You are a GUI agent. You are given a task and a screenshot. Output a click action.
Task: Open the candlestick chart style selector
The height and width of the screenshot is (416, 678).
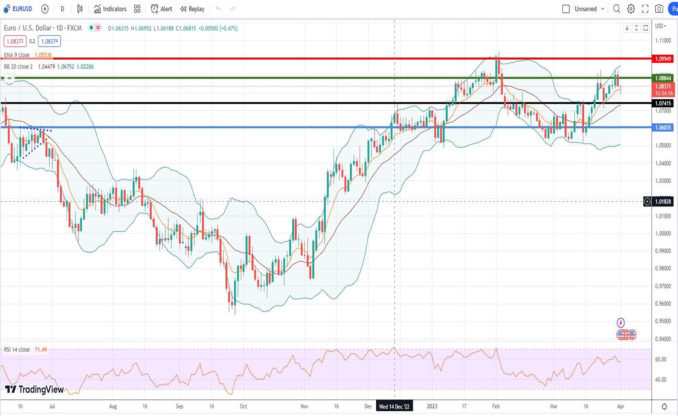point(80,9)
